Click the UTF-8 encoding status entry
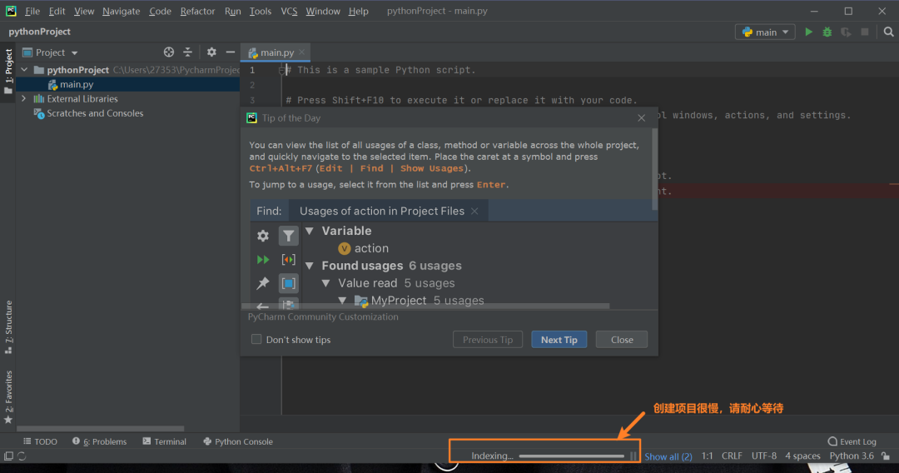Screen dimensions: 899x473 coord(763,456)
